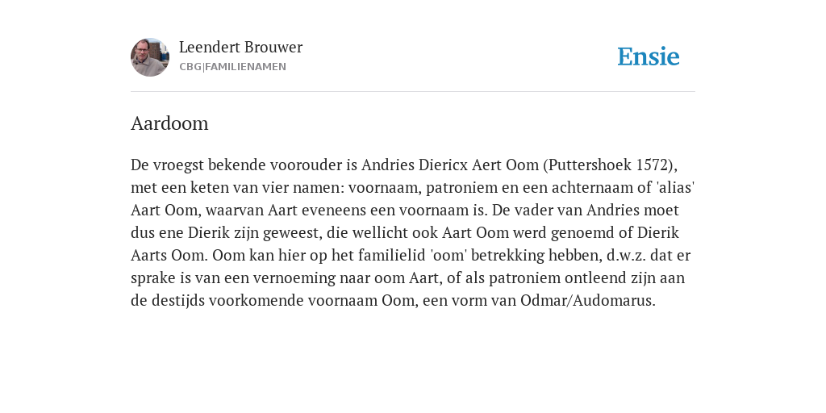Viewport: 826px width, 413px height.
Task: Click the quoted word 'oom' in the paragraph
Action: point(450,255)
